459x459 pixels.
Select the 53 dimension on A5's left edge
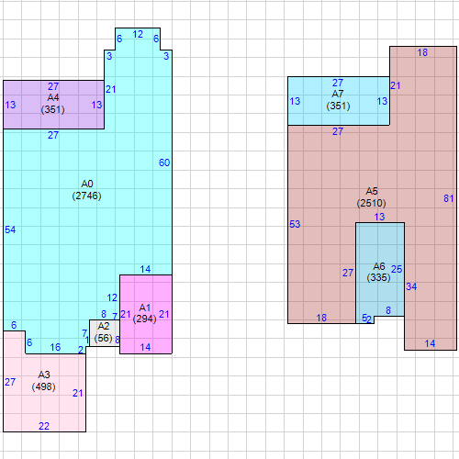295,224
